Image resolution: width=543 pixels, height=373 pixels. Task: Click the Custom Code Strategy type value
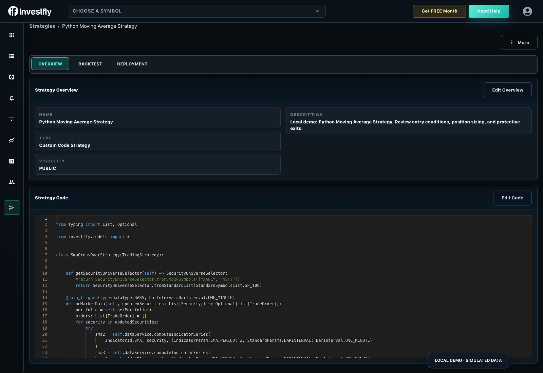(x=64, y=145)
